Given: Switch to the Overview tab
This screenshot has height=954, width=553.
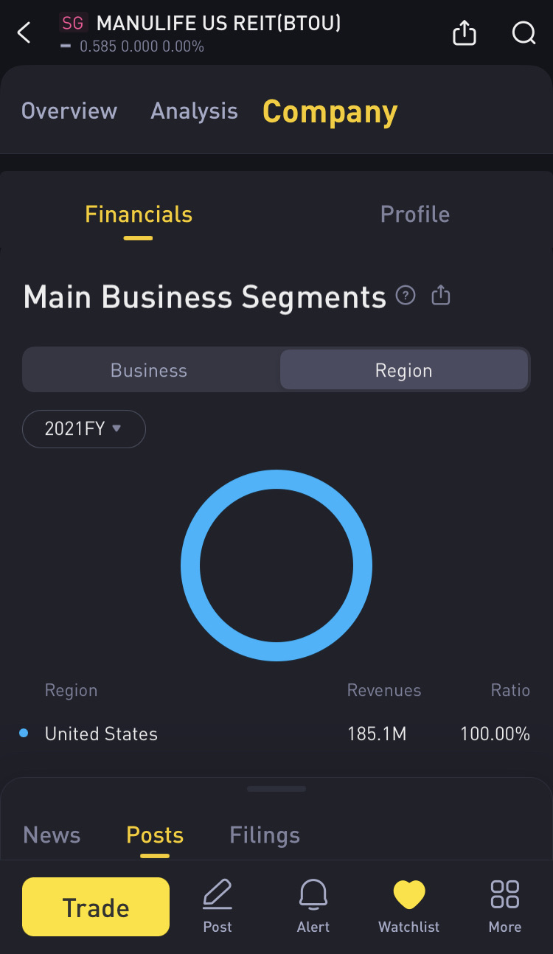Looking at the screenshot, I should [x=69, y=111].
